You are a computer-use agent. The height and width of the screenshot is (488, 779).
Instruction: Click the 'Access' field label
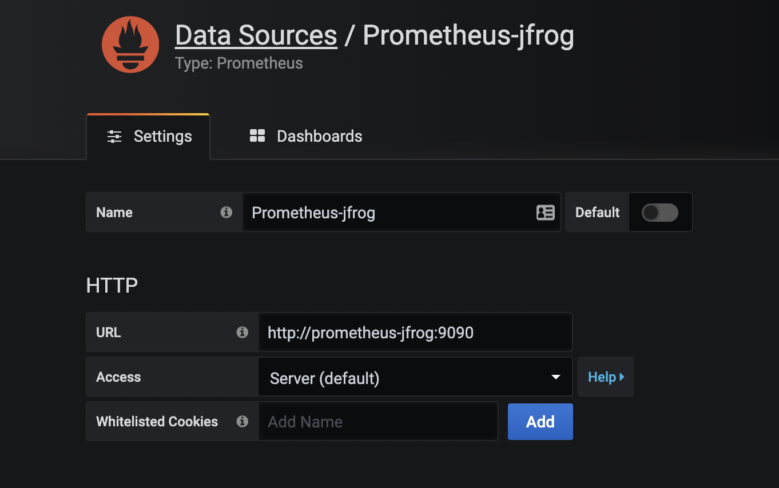coord(118,377)
